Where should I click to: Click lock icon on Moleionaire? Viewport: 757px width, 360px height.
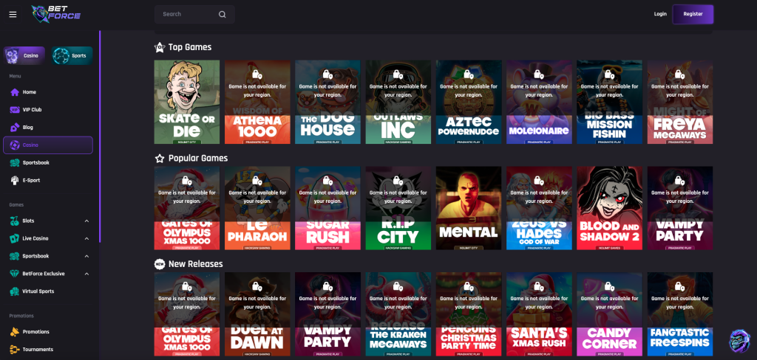point(539,75)
